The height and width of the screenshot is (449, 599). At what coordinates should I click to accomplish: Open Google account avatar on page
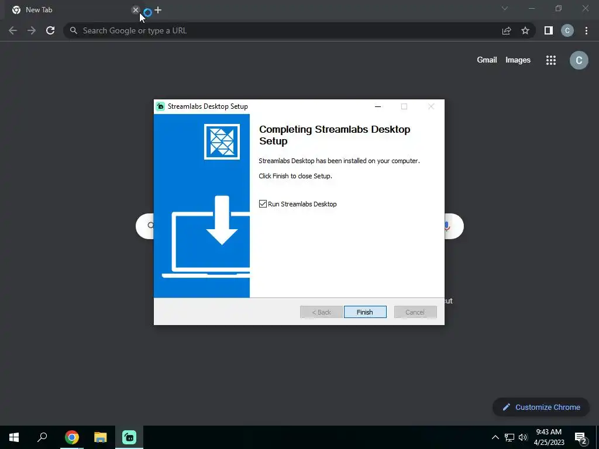579,60
